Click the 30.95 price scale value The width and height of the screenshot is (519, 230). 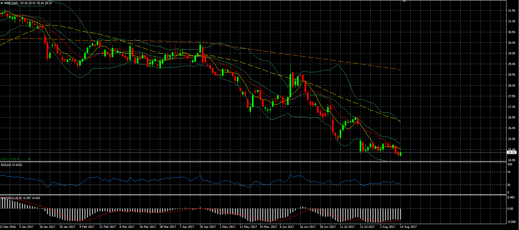pos(511,32)
